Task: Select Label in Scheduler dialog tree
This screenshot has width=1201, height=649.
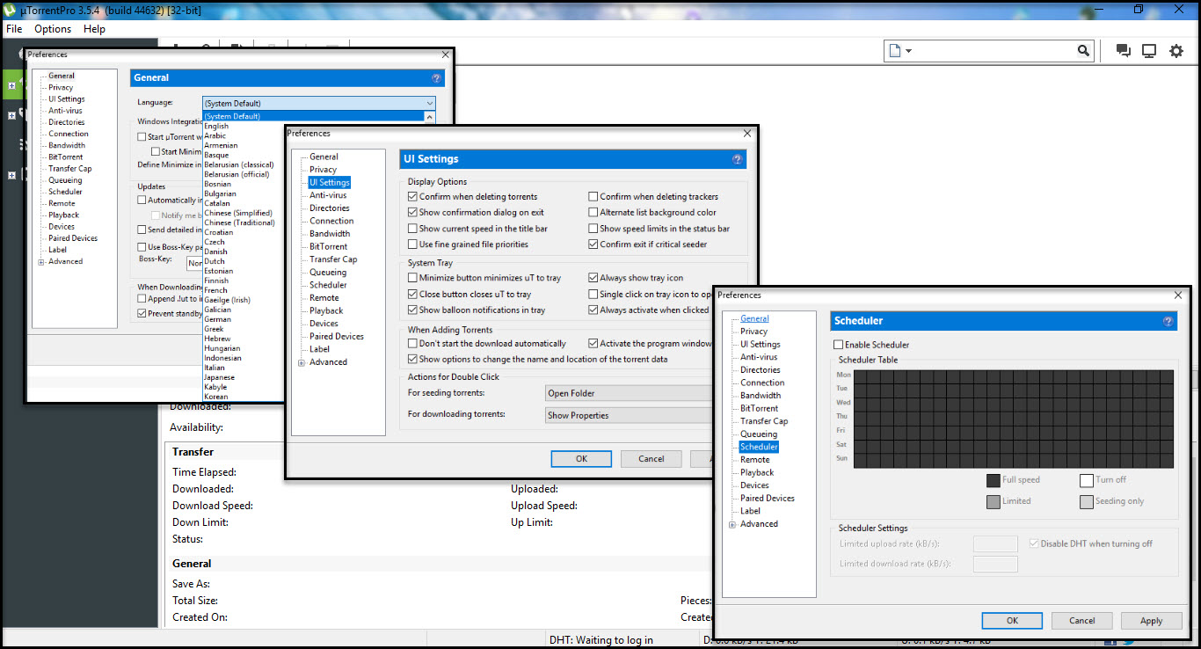Action: (x=750, y=511)
